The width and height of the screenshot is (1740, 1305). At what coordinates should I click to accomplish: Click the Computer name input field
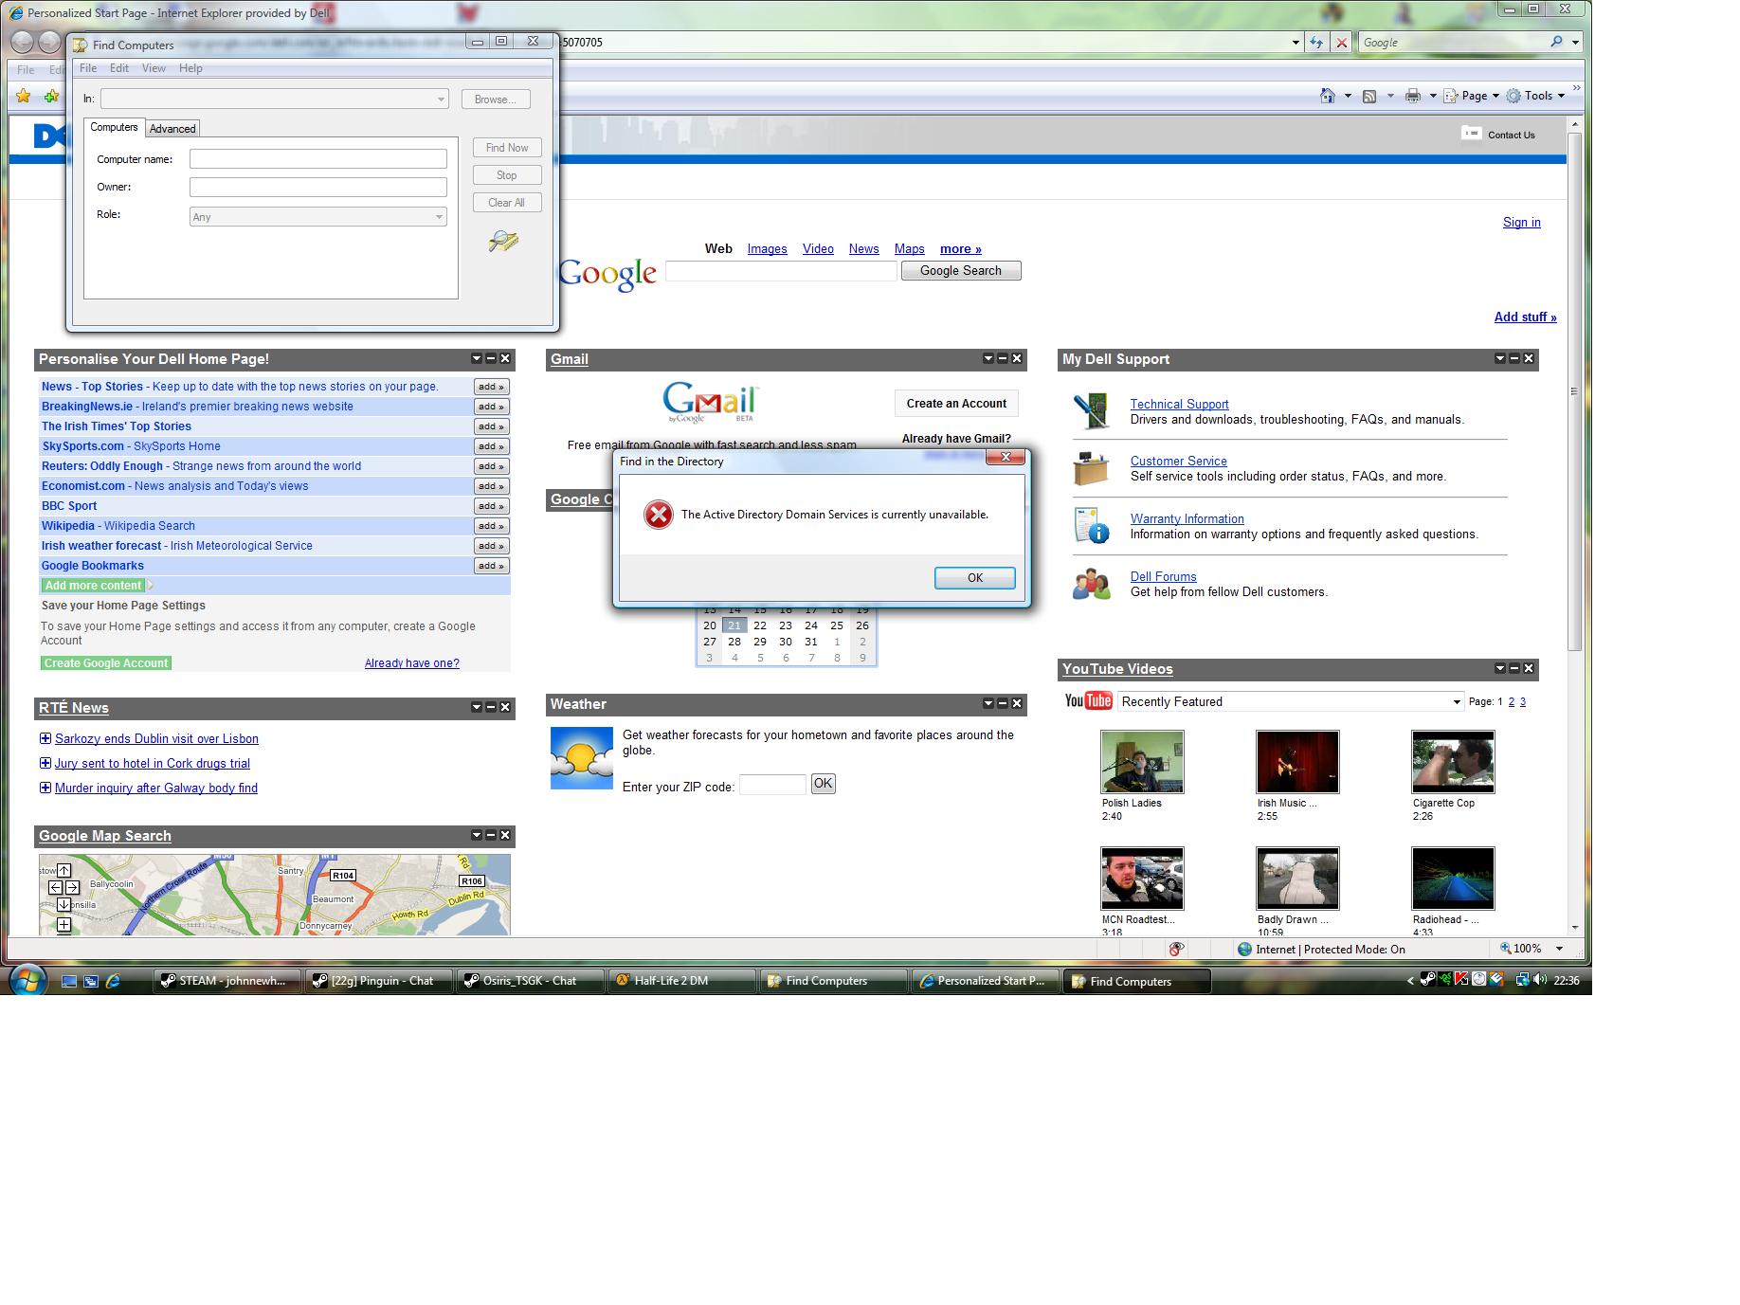tap(317, 159)
